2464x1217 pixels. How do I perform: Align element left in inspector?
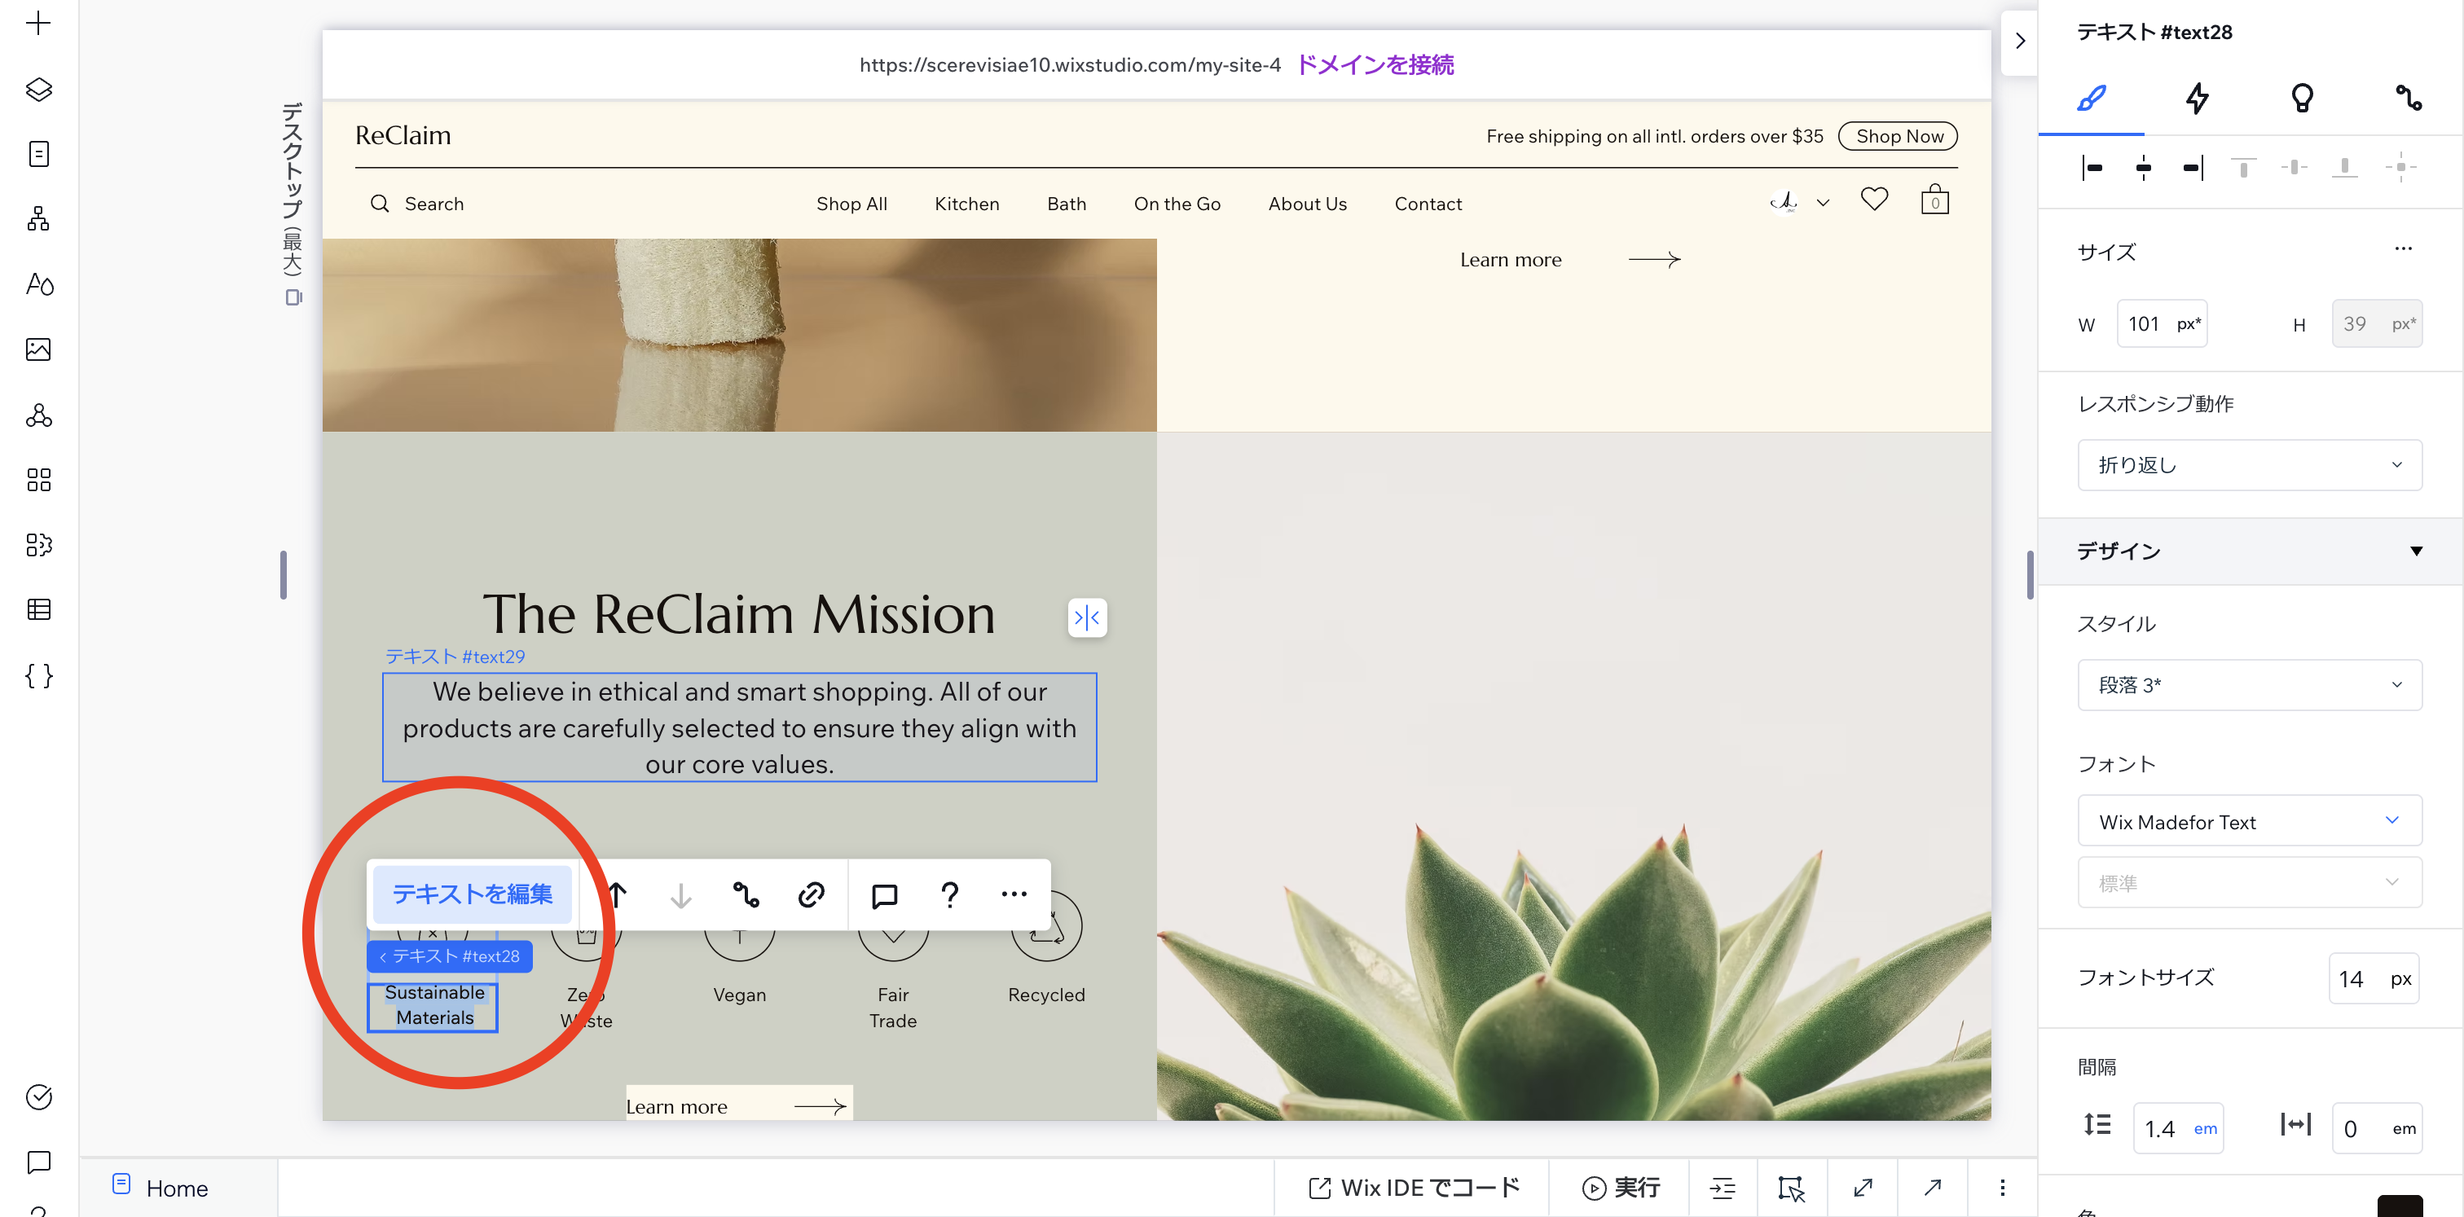[2092, 167]
